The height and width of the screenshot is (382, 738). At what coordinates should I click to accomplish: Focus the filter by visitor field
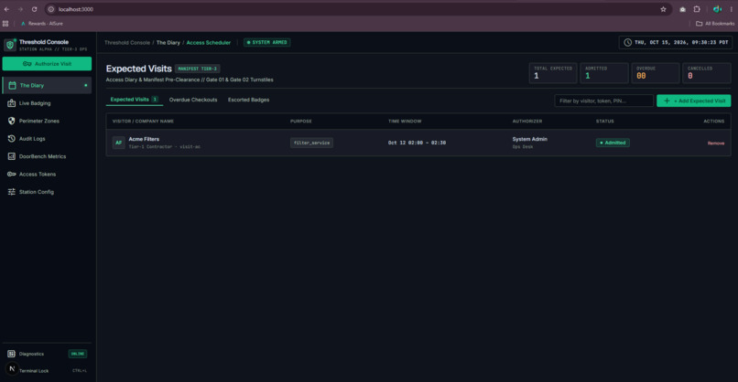coord(604,101)
